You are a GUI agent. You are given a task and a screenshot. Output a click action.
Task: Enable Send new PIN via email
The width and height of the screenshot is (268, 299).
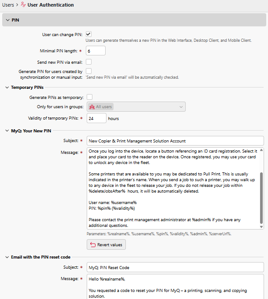88,62
